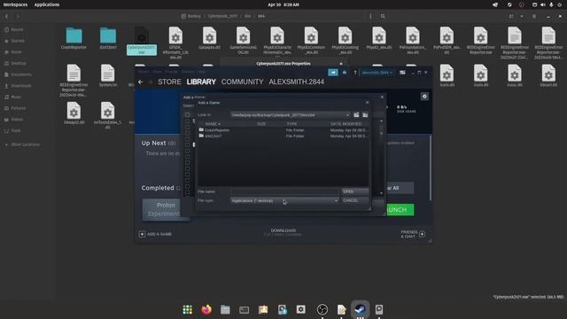Click CANCEL in the file dialog

coord(354,200)
